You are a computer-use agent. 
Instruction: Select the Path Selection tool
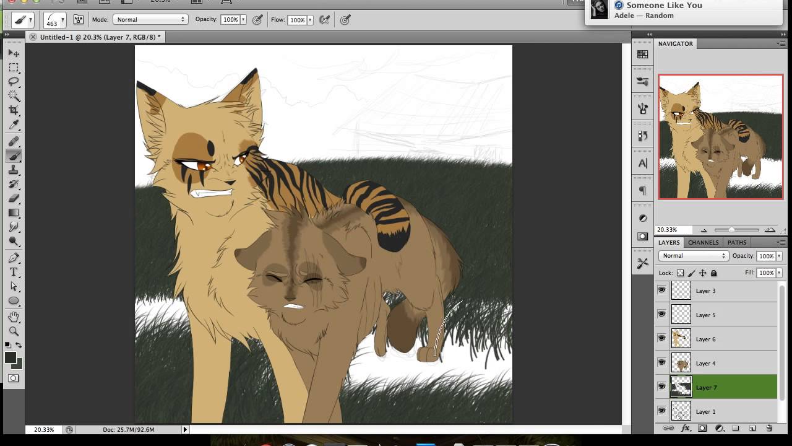pyautogui.click(x=14, y=287)
